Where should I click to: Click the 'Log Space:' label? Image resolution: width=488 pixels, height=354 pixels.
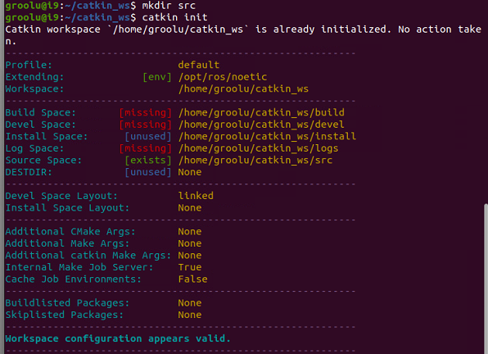pyautogui.click(x=34, y=148)
